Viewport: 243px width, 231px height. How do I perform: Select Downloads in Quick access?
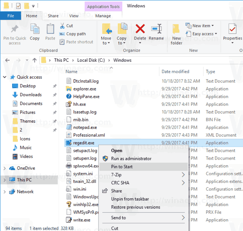[x=31, y=94]
